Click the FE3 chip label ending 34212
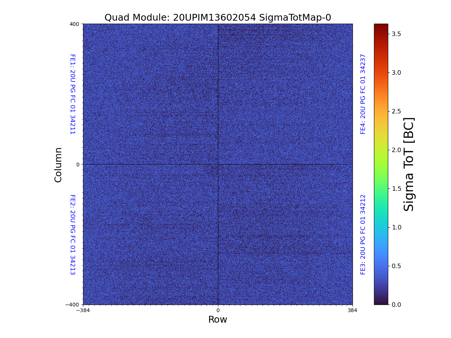This screenshot has width=451, height=338. tap(363, 234)
